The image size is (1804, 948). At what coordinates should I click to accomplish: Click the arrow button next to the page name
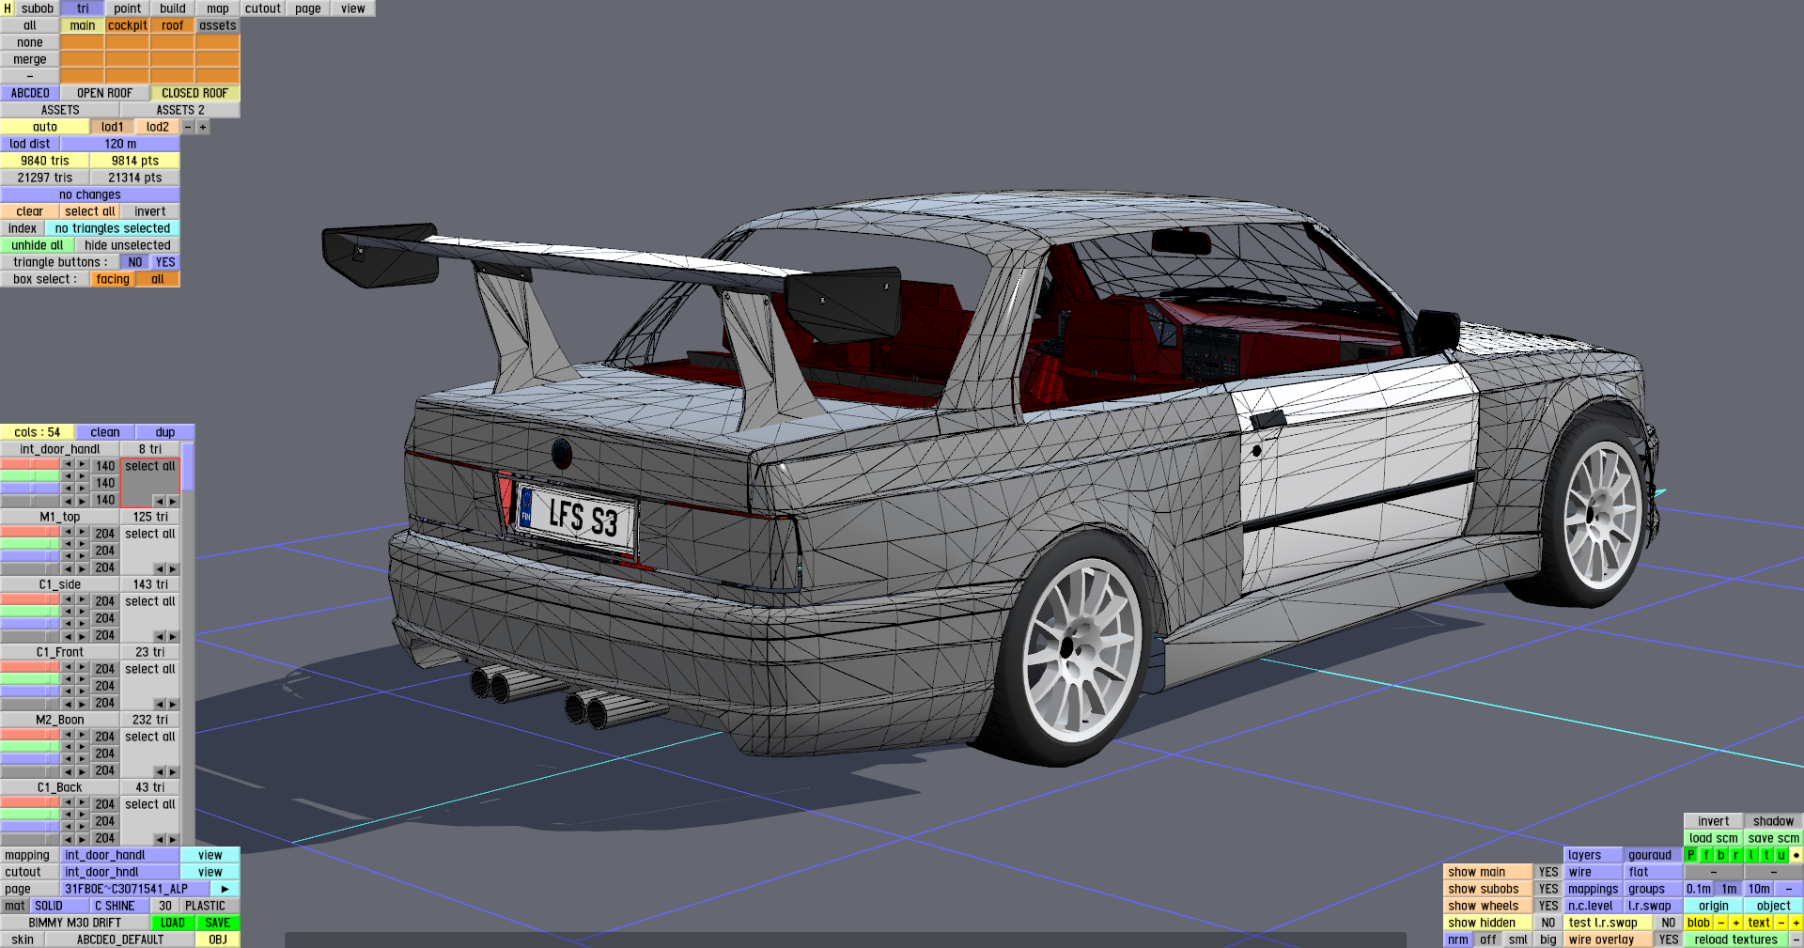tap(225, 889)
